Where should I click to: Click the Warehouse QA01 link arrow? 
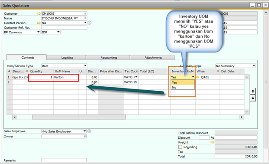pyautogui.click(x=198, y=77)
